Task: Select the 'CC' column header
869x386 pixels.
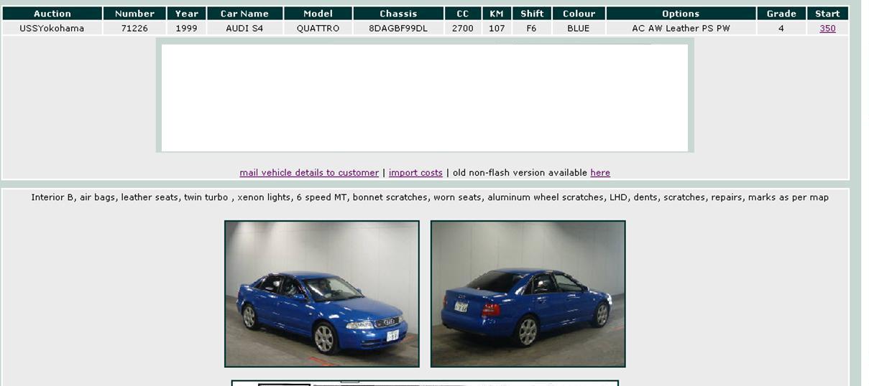Action: coord(463,14)
